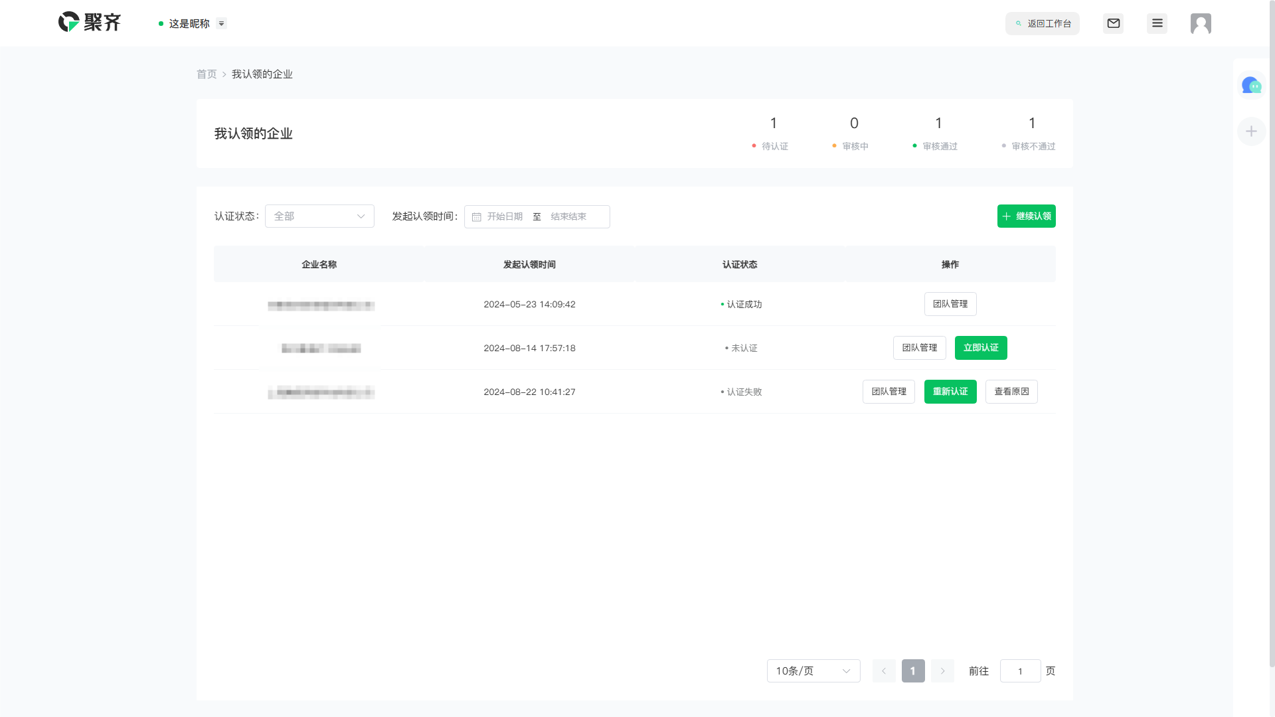Select the 审核中 status counter
1275x717 pixels.
851,133
